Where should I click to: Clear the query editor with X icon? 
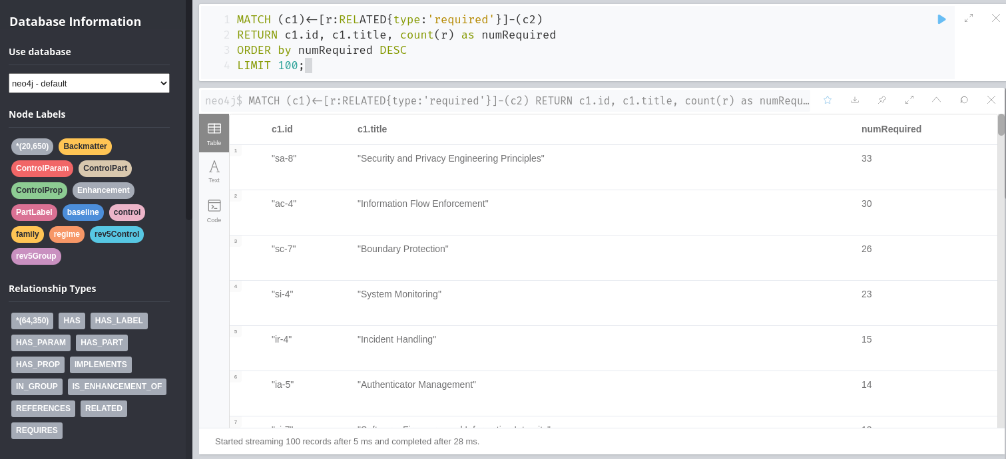pyautogui.click(x=996, y=19)
